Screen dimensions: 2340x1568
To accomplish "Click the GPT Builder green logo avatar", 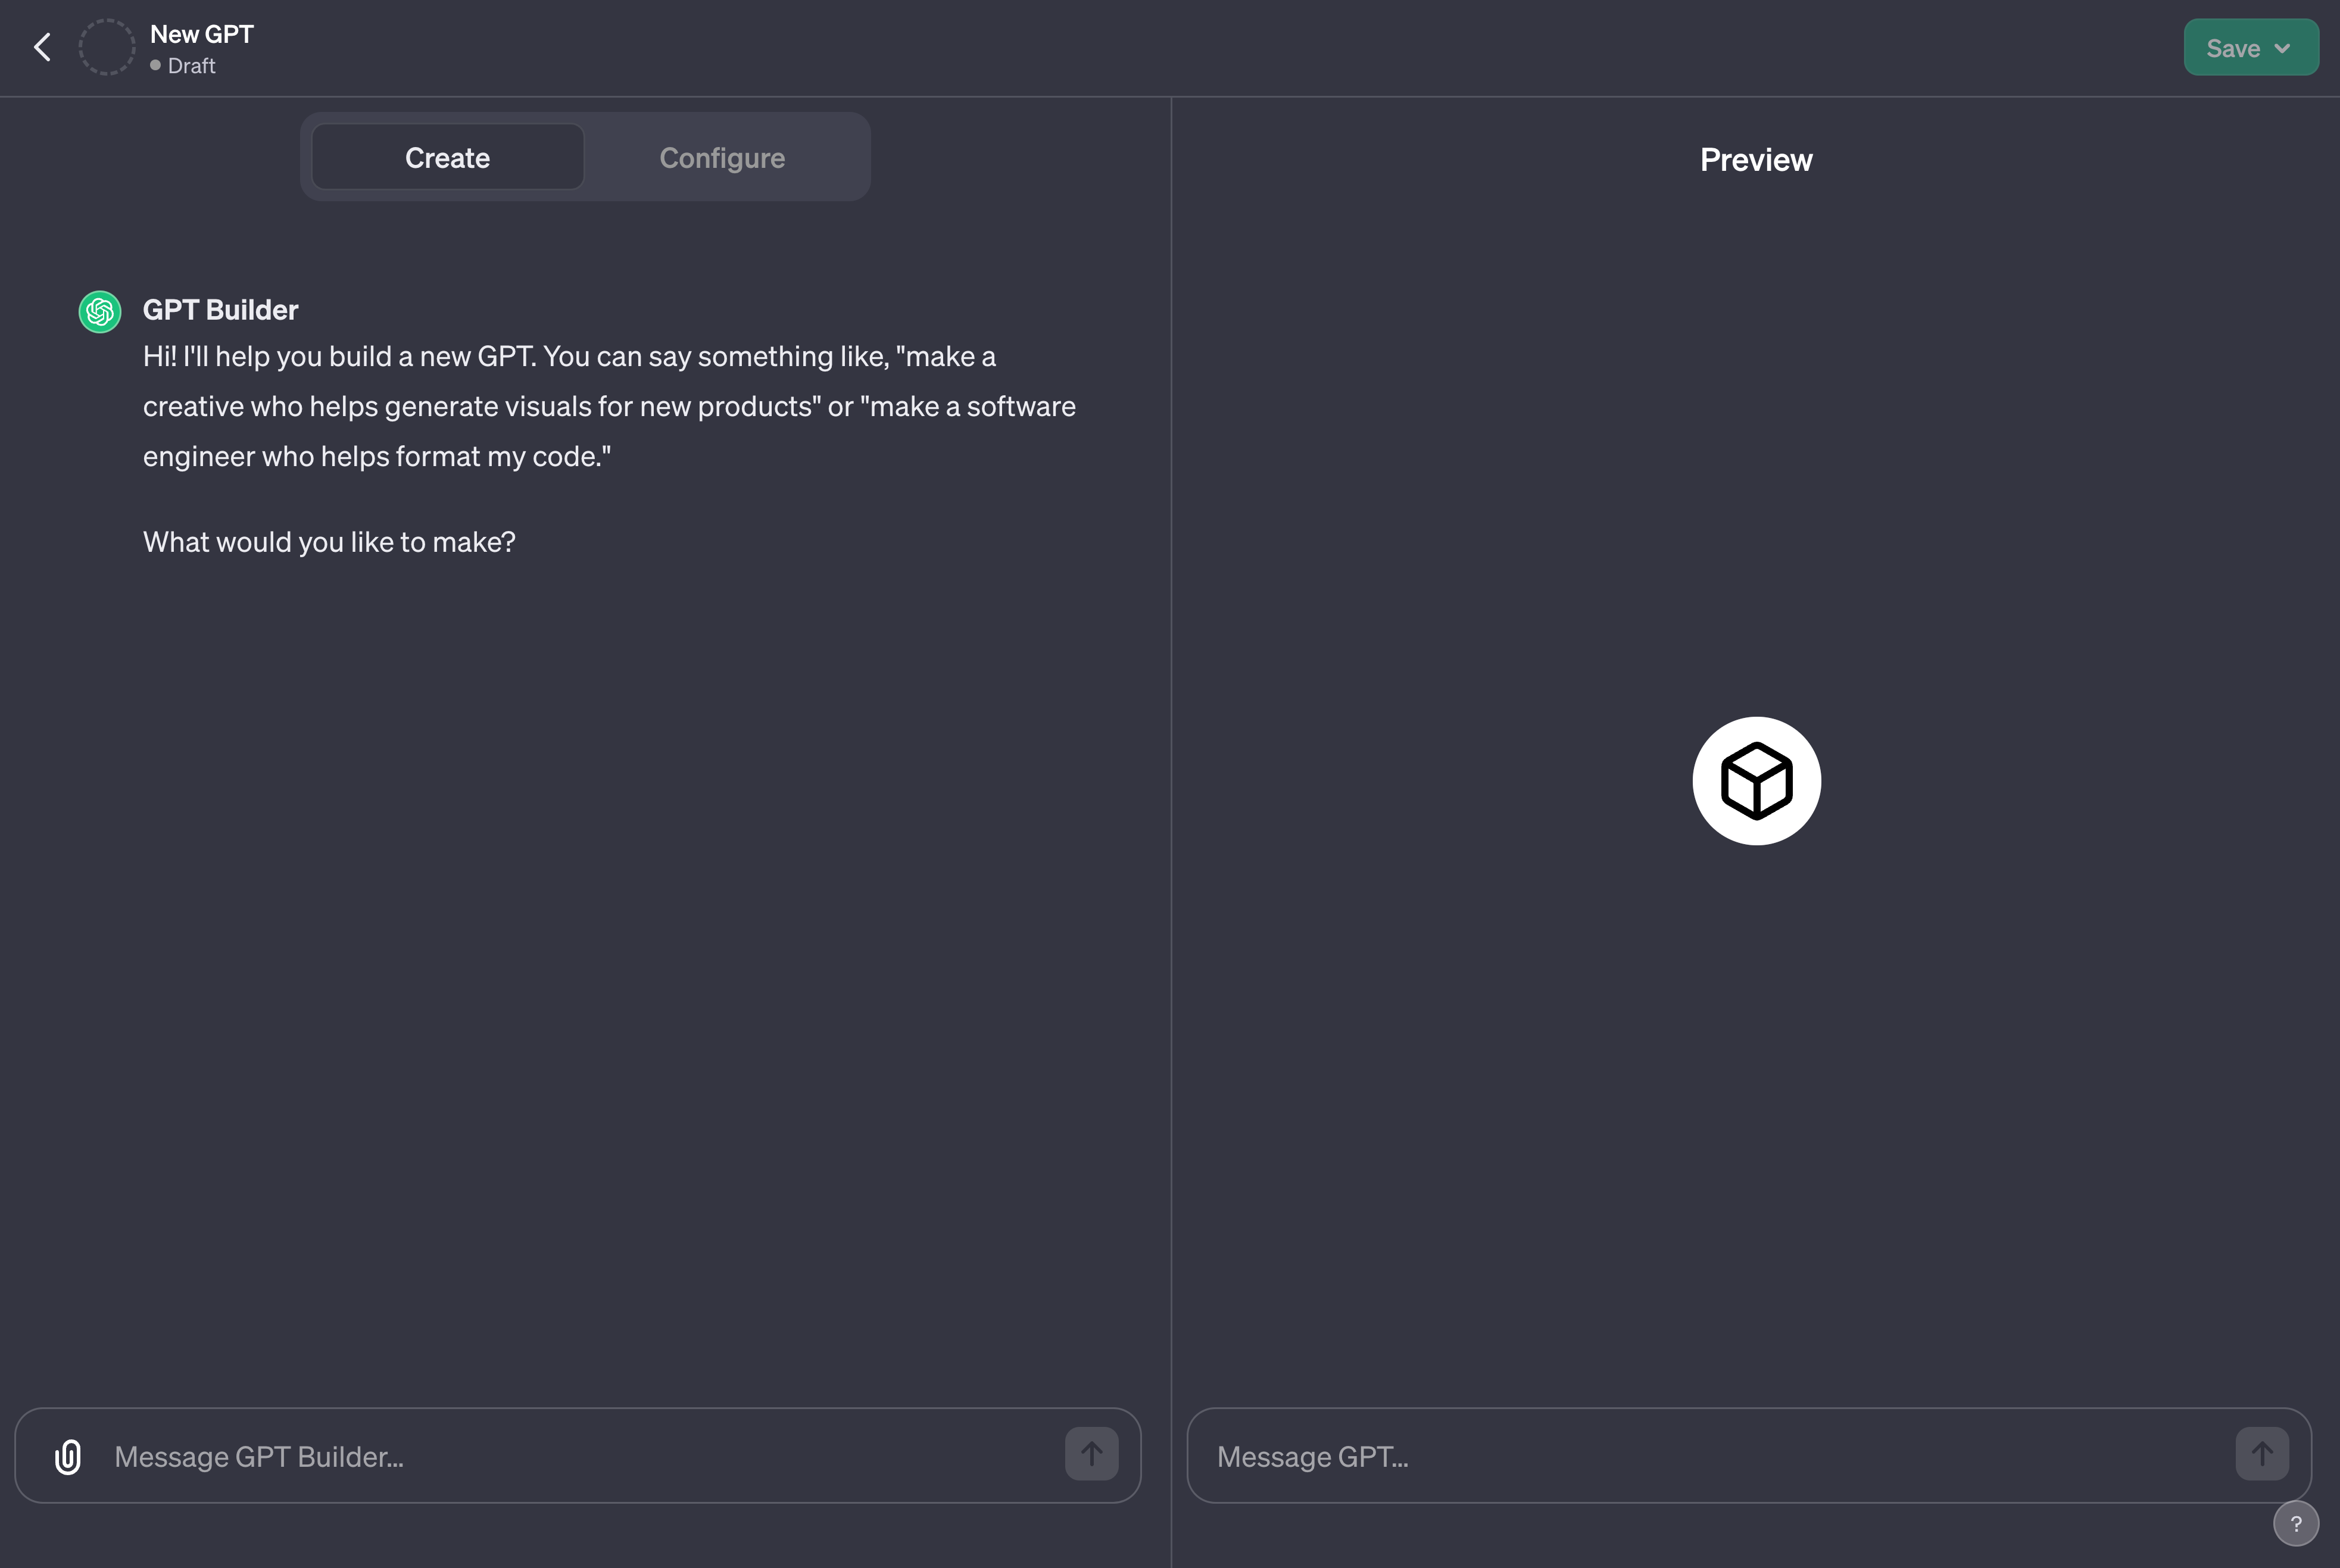I will [x=100, y=311].
